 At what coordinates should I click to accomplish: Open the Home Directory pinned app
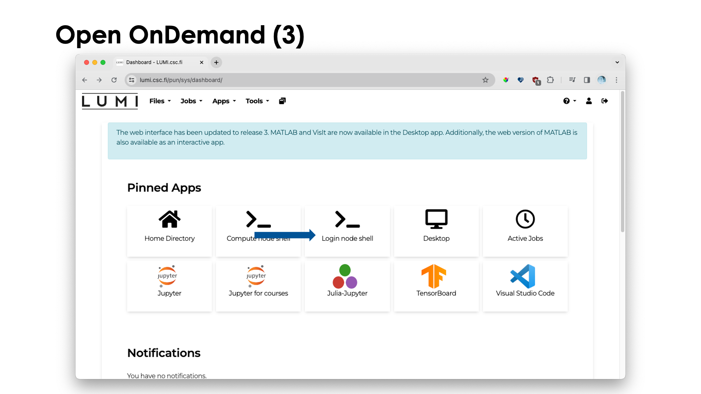pos(169,231)
